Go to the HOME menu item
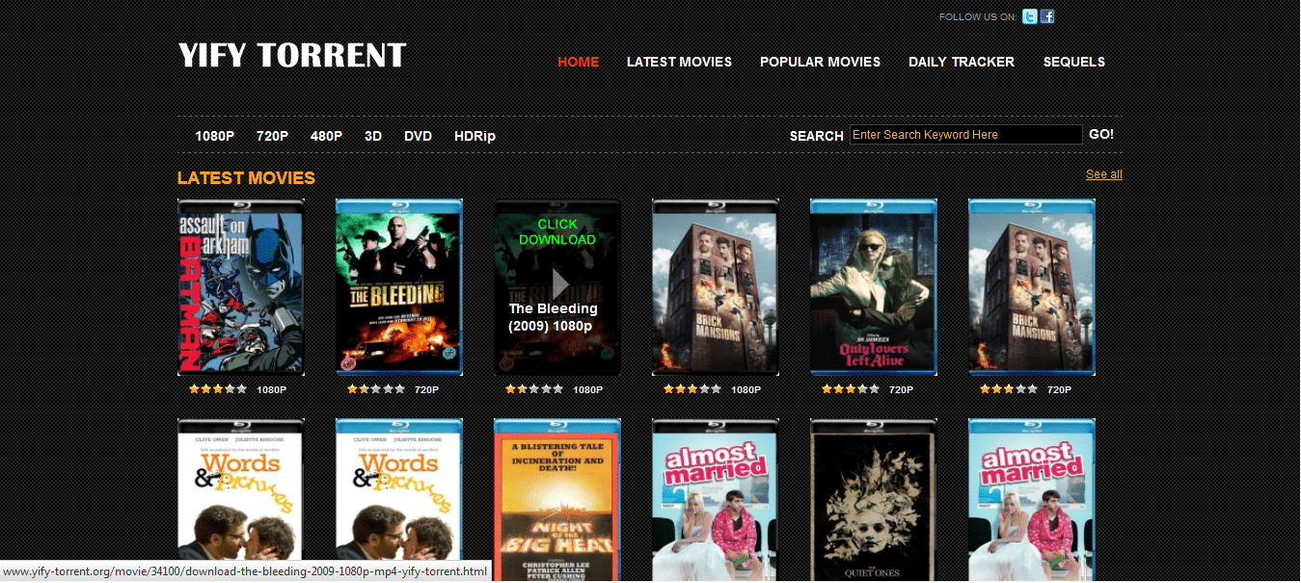The image size is (1301, 583). pyautogui.click(x=579, y=62)
